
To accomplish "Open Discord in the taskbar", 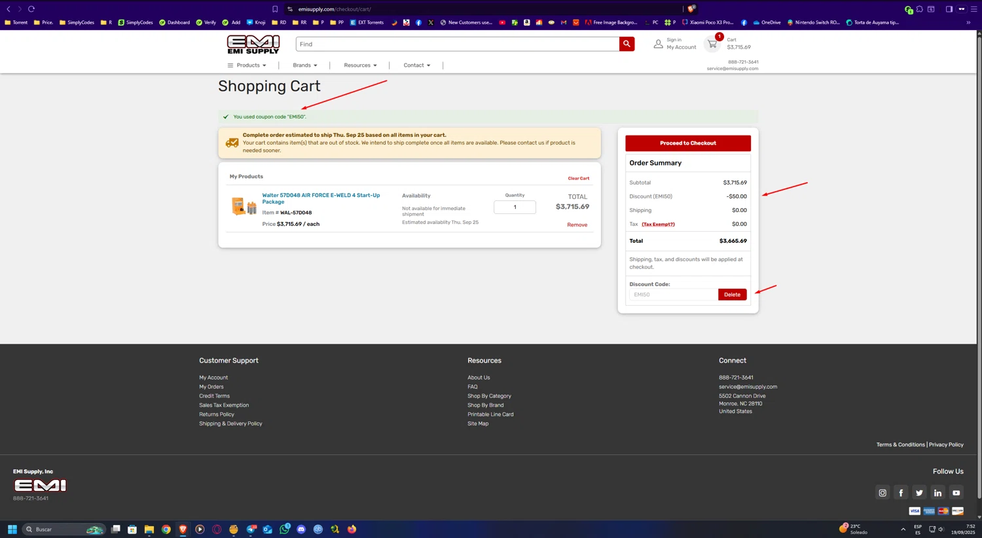I will (x=301, y=529).
